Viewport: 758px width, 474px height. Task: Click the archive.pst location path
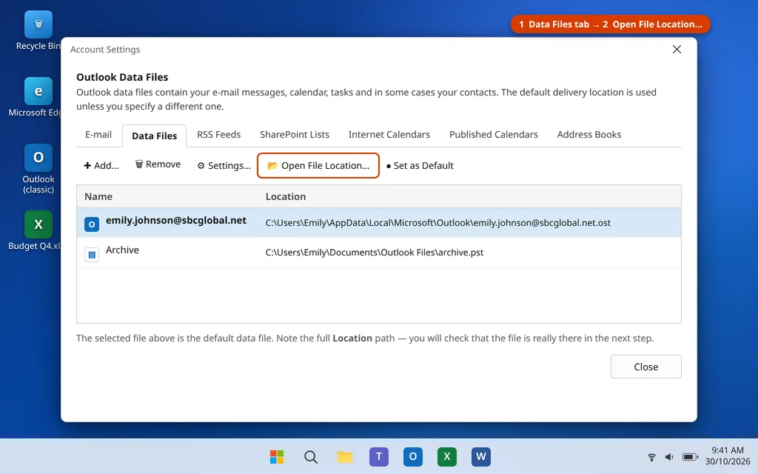(x=374, y=252)
